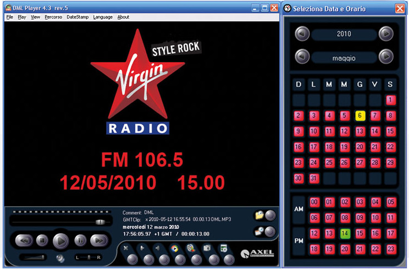The width and height of the screenshot is (409, 270).
Task: Click the Stop playback button
Action: (x=42, y=240)
